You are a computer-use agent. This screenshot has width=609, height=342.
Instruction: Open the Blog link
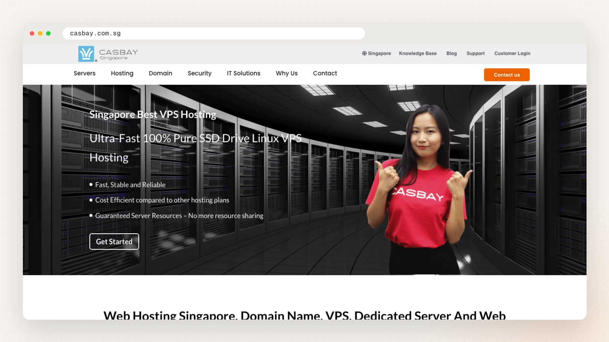point(451,54)
